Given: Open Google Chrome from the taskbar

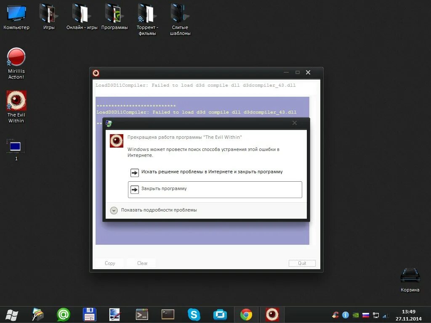Looking at the screenshot, I should tap(246, 315).
